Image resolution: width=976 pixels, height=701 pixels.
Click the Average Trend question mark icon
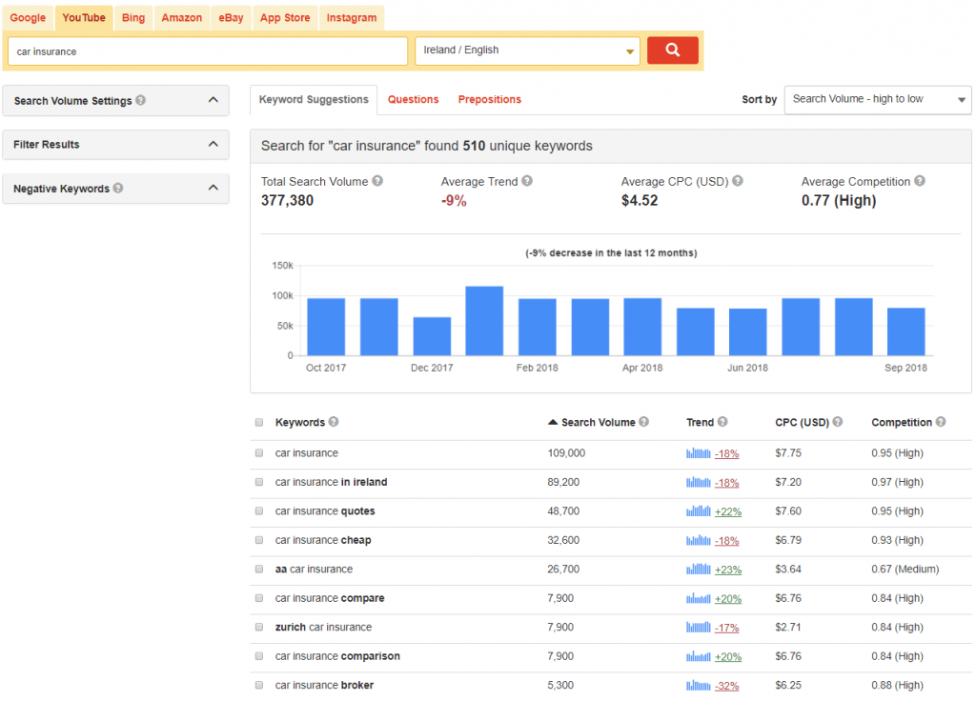tap(527, 181)
